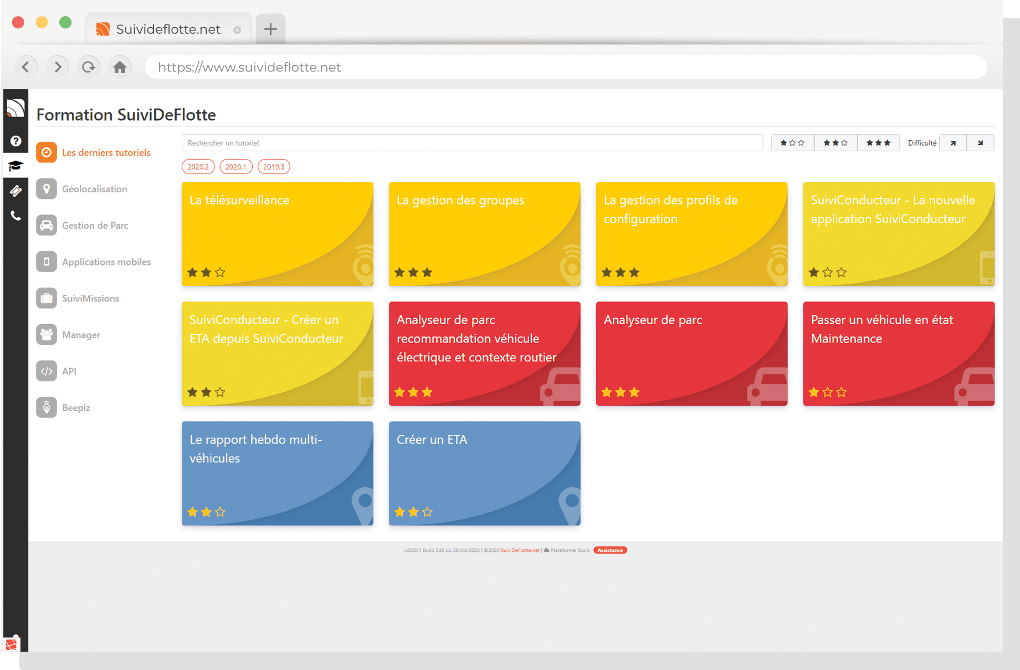
Task: Click the Plateforme Tours footer text
Action: (x=570, y=550)
